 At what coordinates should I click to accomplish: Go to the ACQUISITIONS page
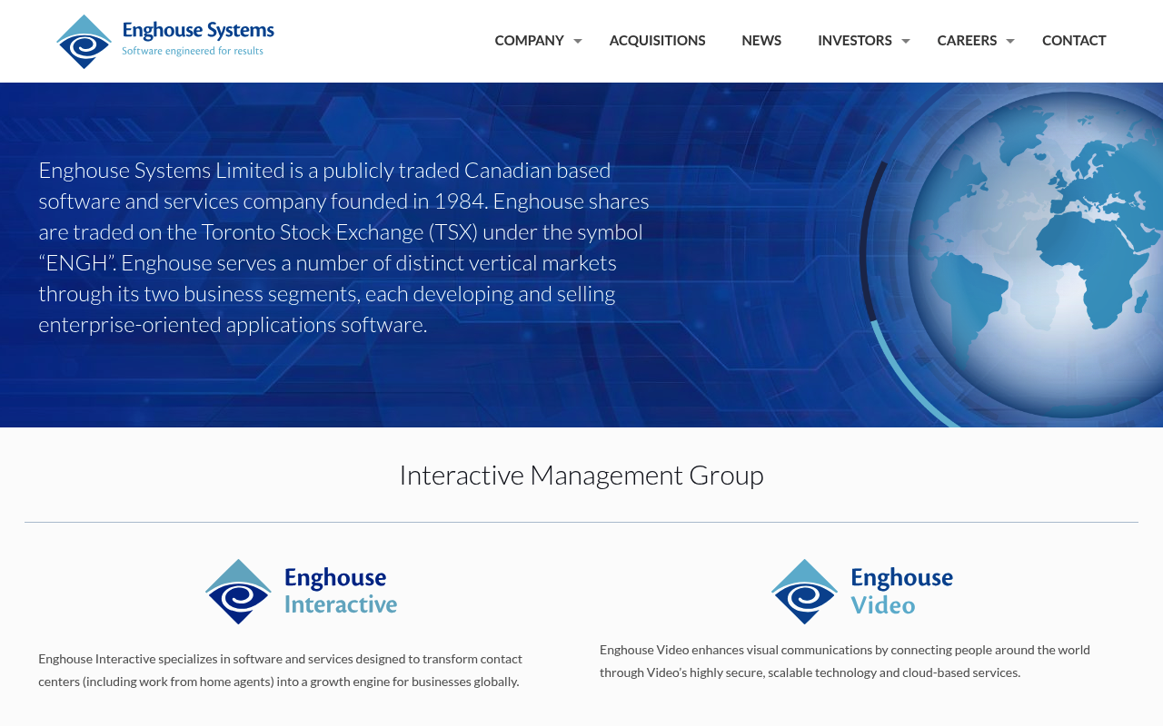tap(657, 40)
